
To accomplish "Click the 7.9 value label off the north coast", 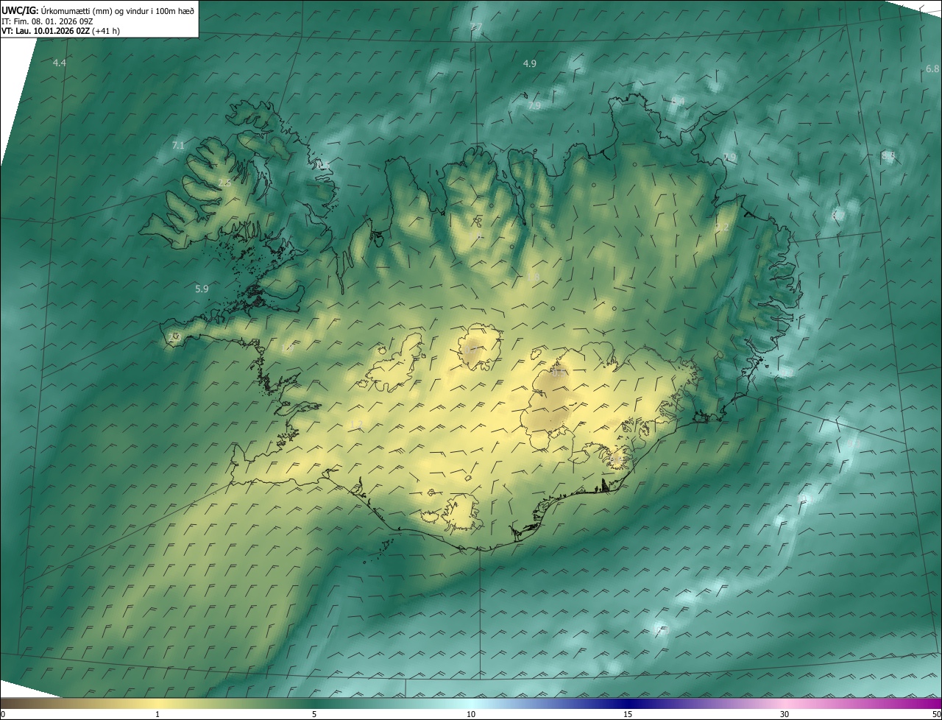I will pyautogui.click(x=534, y=106).
